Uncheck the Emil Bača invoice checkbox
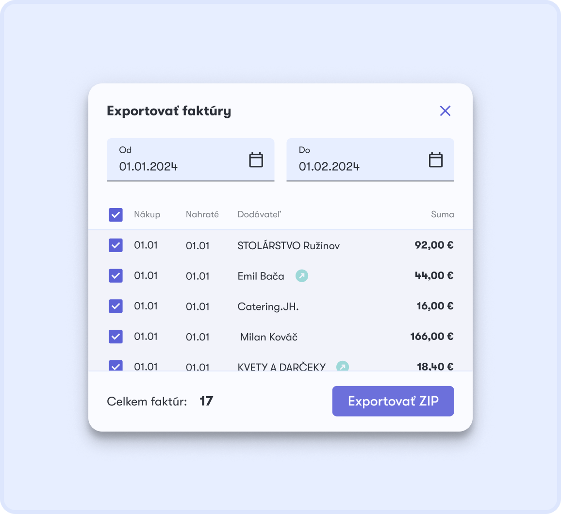Image resolution: width=561 pixels, height=514 pixels. point(115,275)
